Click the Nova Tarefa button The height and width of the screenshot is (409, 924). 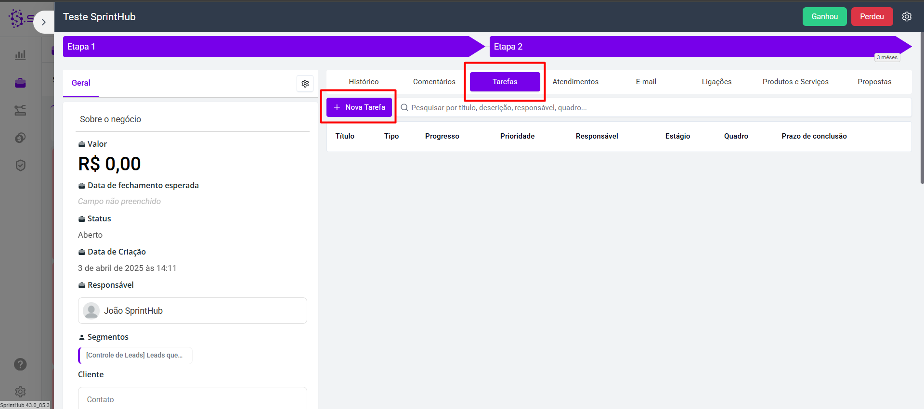pyautogui.click(x=359, y=107)
